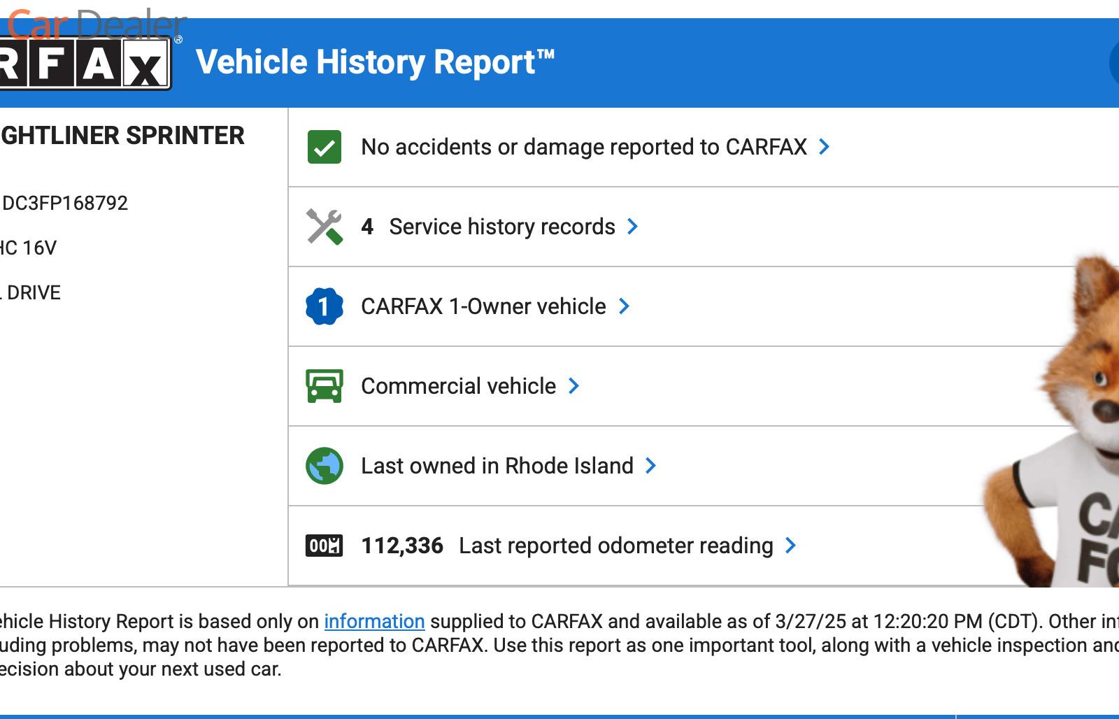This screenshot has height=719, width=1119.
Task: Expand the CARFAX 1-Owner vehicle chevron
Action: point(625,306)
